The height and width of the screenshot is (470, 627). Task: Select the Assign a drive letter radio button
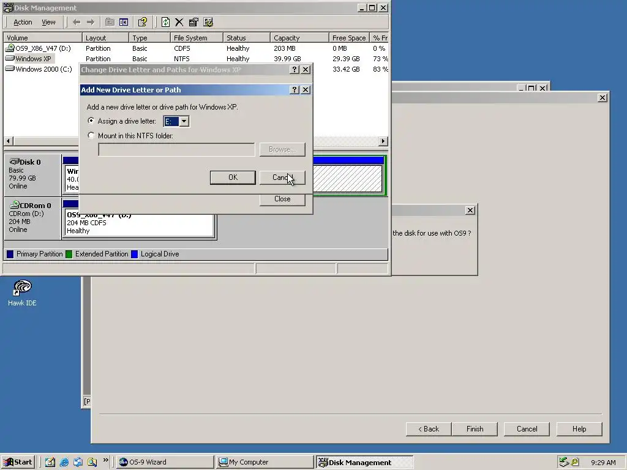point(91,121)
